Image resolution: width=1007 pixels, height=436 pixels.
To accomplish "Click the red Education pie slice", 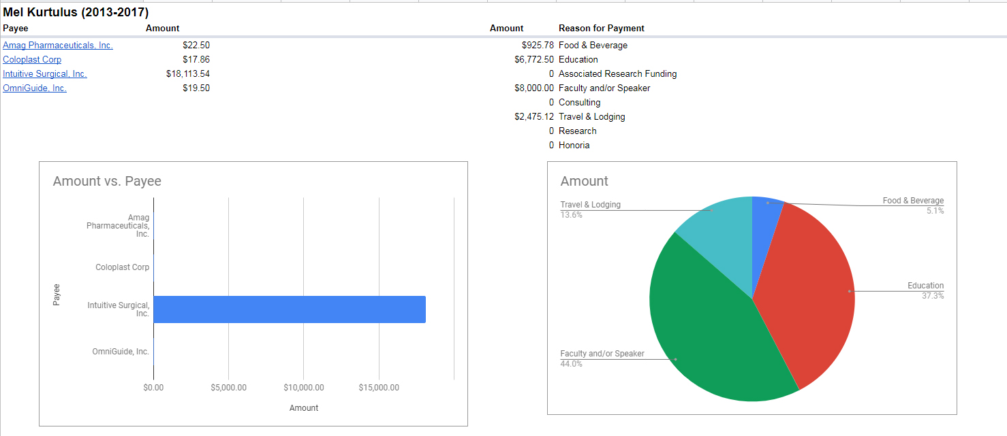I will click(811, 292).
